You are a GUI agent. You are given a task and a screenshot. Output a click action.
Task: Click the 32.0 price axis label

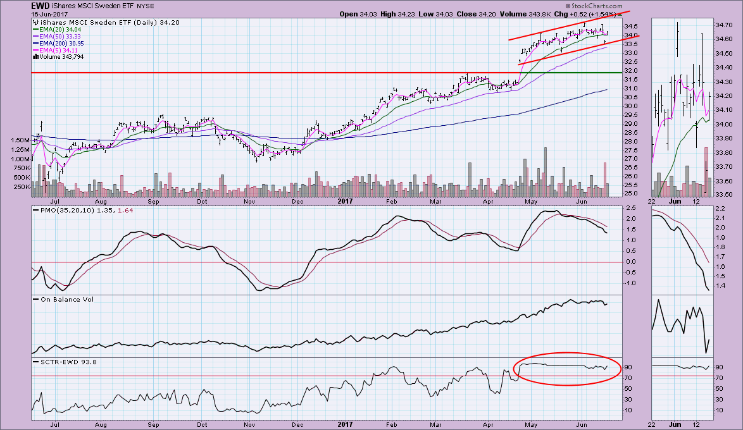(630, 71)
